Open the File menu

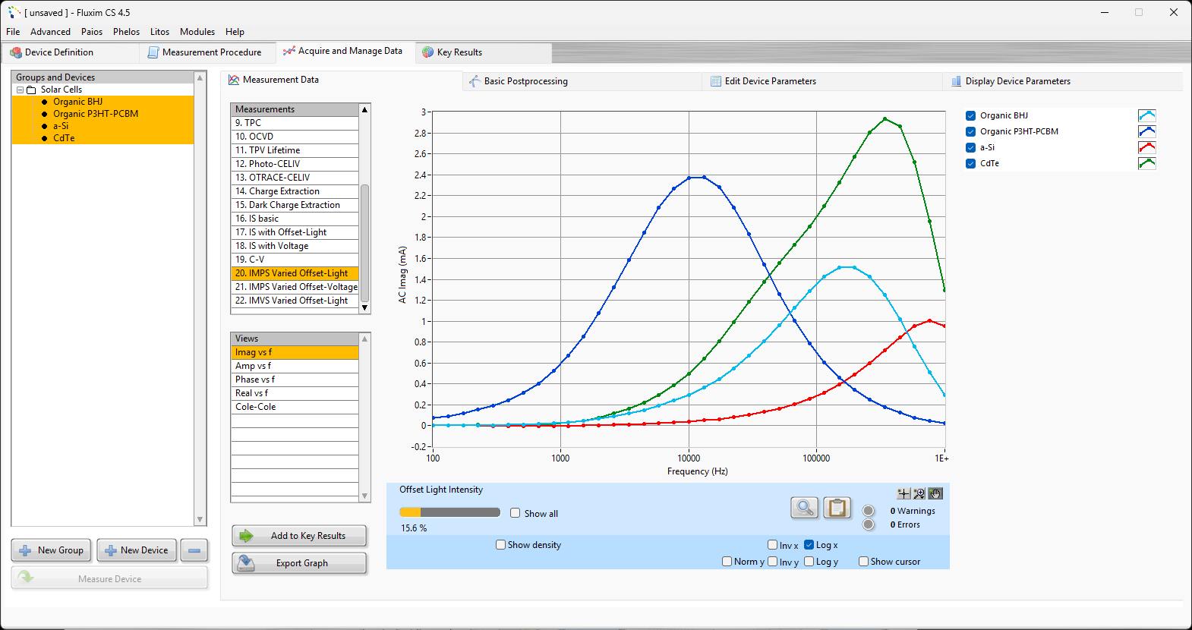coord(13,32)
